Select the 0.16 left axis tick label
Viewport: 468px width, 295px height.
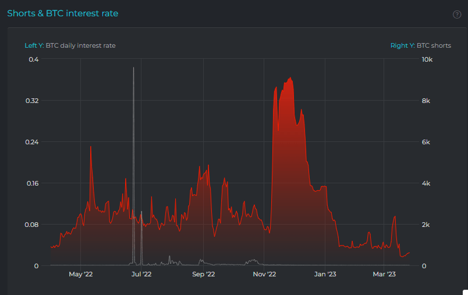pos(31,183)
